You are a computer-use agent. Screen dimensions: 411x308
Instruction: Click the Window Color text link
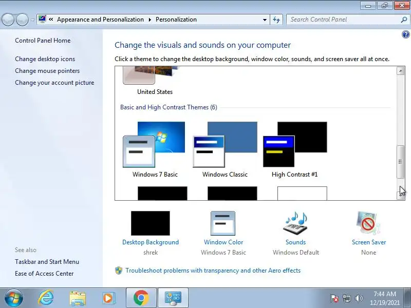[x=223, y=242]
